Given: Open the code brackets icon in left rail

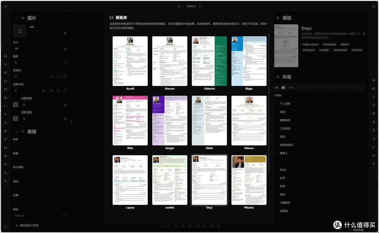Looking at the screenshot, I should [5, 106].
